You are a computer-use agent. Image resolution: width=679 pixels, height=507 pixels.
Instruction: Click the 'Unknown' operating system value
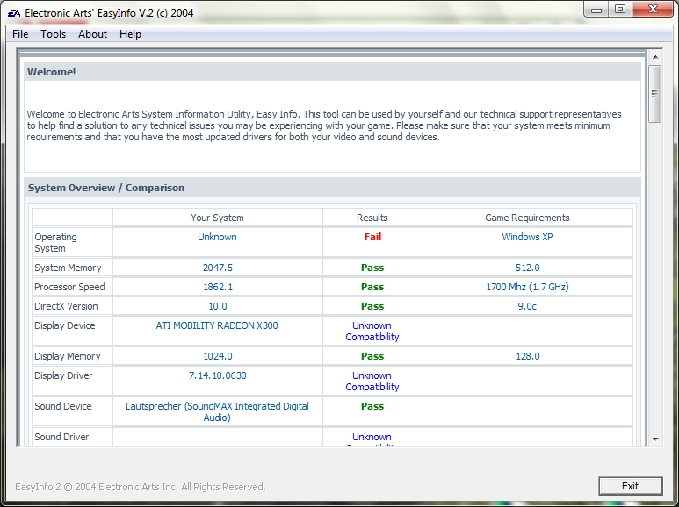[217, 237]
